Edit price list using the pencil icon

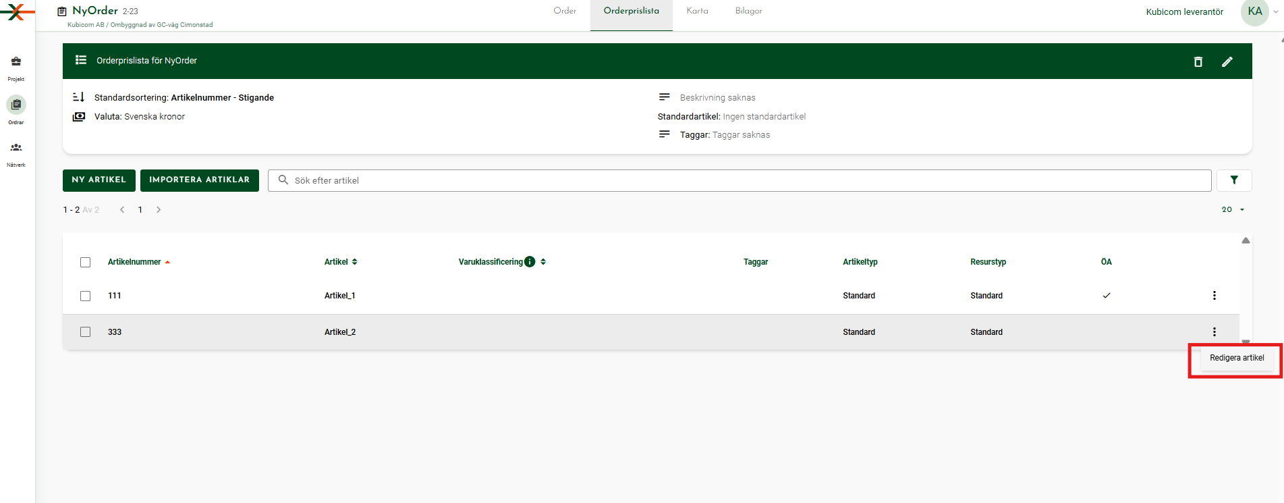1227,61
